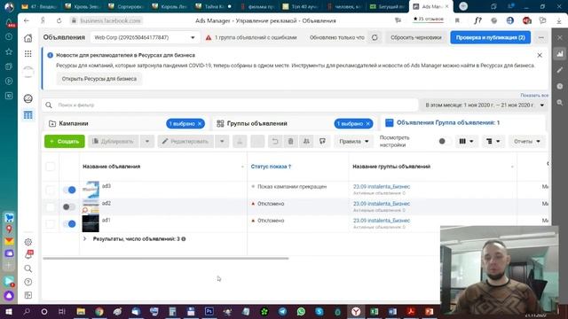Open Telegram from the taskbar
This screenshot has height=319, width=568.
tap(282, 311)
